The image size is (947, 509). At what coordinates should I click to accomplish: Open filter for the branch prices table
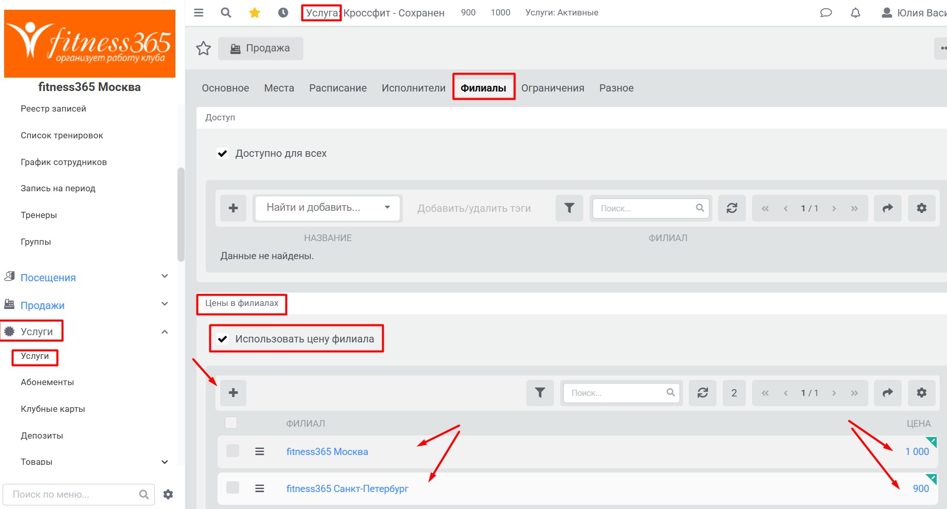click(540, 393)
